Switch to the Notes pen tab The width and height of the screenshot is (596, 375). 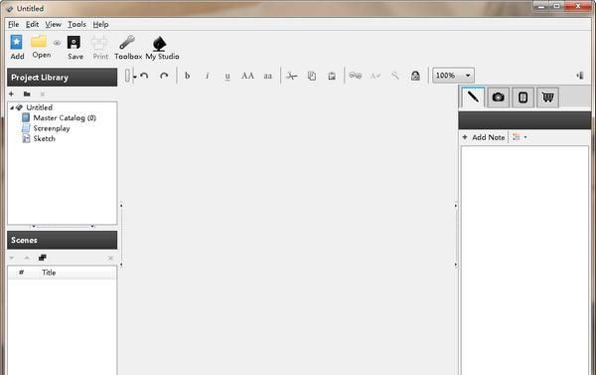(473, 96)
